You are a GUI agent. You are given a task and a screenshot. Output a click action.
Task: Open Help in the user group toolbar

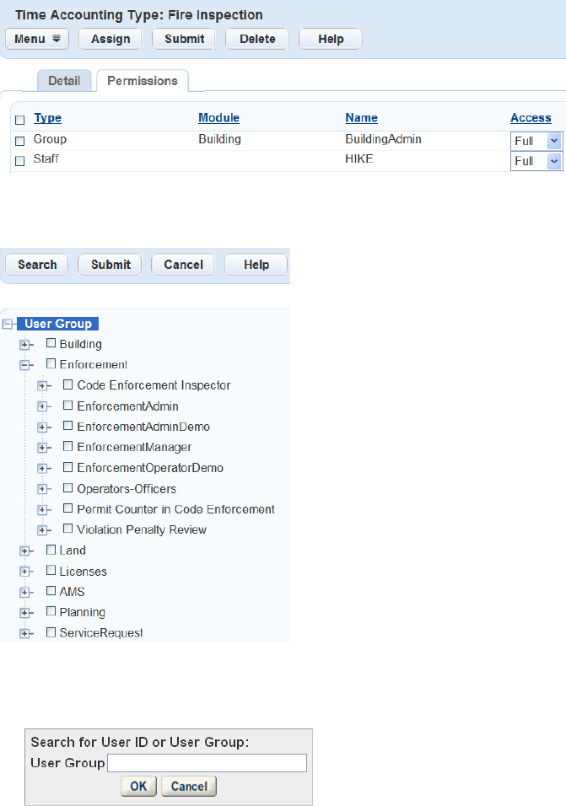[x=256, y=265]
